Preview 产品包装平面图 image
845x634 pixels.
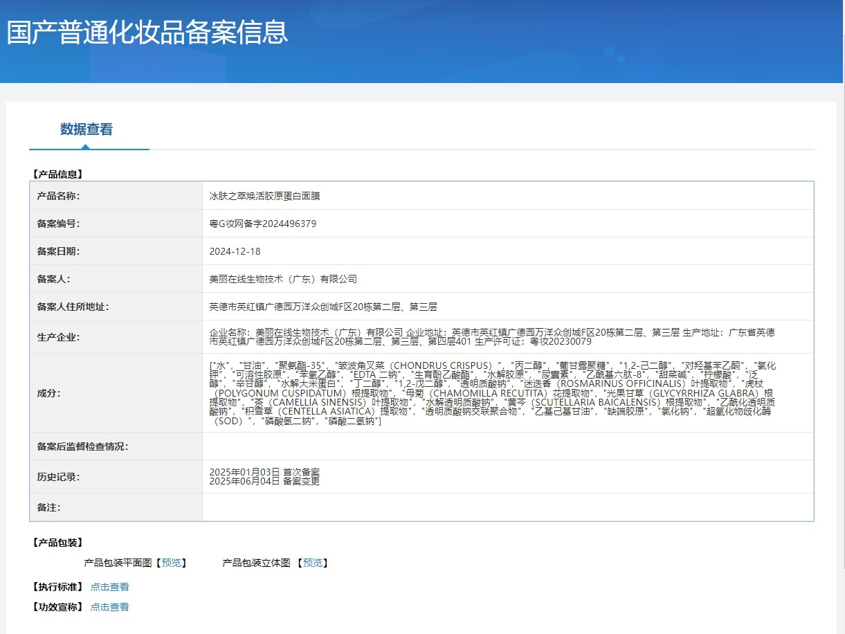(x=171, y=563)
